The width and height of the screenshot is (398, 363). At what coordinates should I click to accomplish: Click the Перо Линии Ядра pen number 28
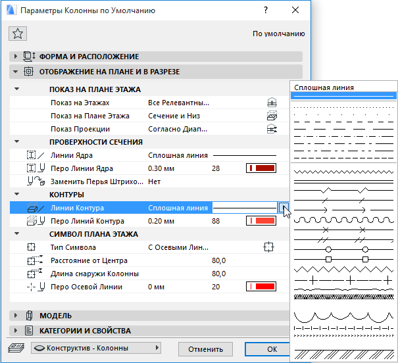pyautogui.click(x=216, y=168)
